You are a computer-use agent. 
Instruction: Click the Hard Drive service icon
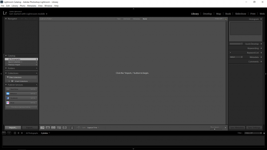click(x=8, y=89)
